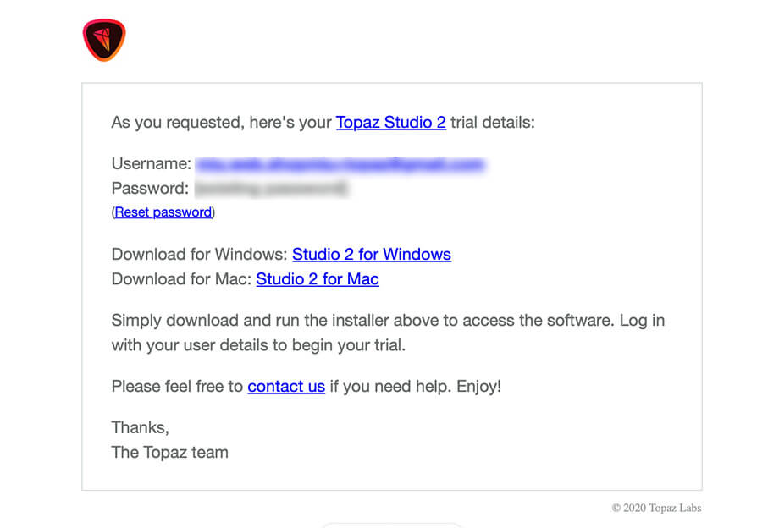Click the As you requested opening text
Viewport: 779px width, 528px height.
click(x=221, y=122)
